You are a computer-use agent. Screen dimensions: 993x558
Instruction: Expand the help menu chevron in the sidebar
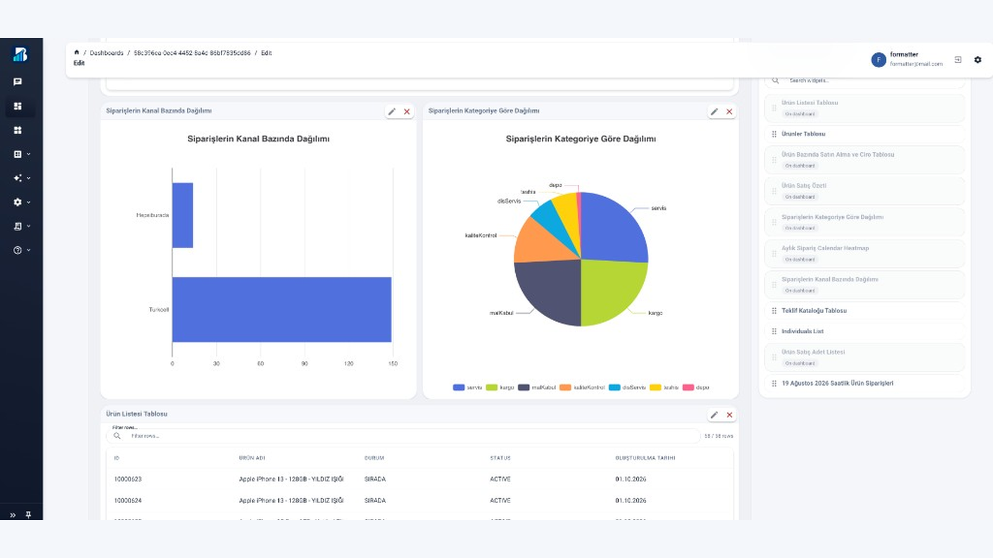point(29,250)
